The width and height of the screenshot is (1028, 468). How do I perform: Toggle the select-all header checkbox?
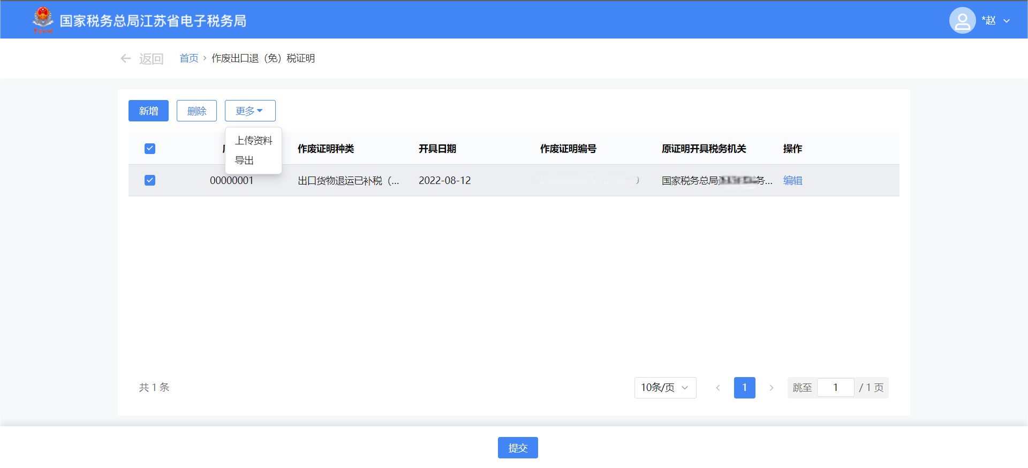pos(150,149)
